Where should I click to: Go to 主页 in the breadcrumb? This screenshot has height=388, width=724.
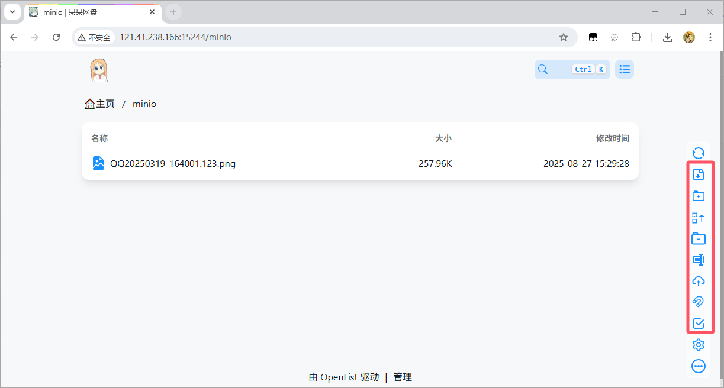[100, 104]
